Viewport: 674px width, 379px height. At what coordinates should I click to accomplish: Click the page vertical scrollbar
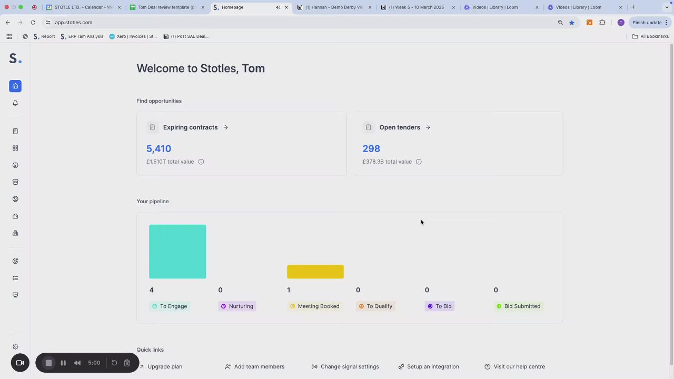pos(671,205)
